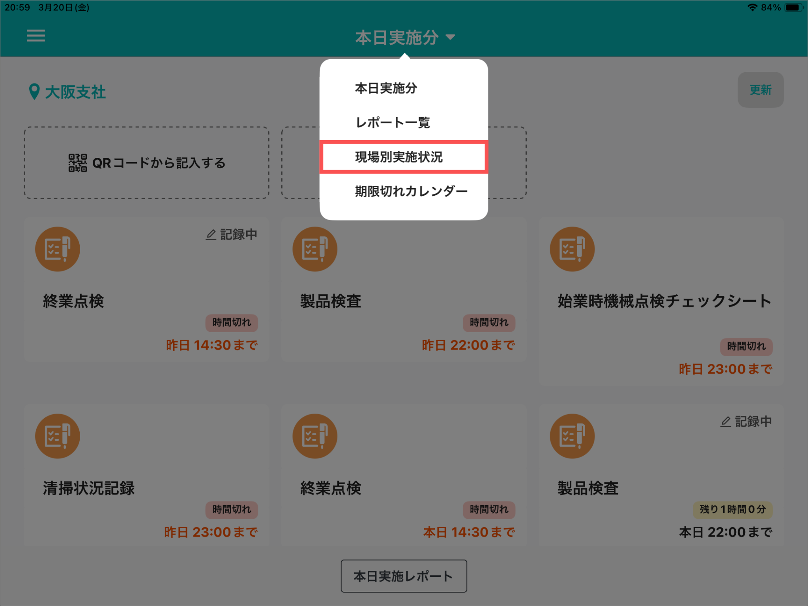Tap the QR code icon
This screenshot has width=808, height=606.
pyautogui.click(x=77, y=163)
